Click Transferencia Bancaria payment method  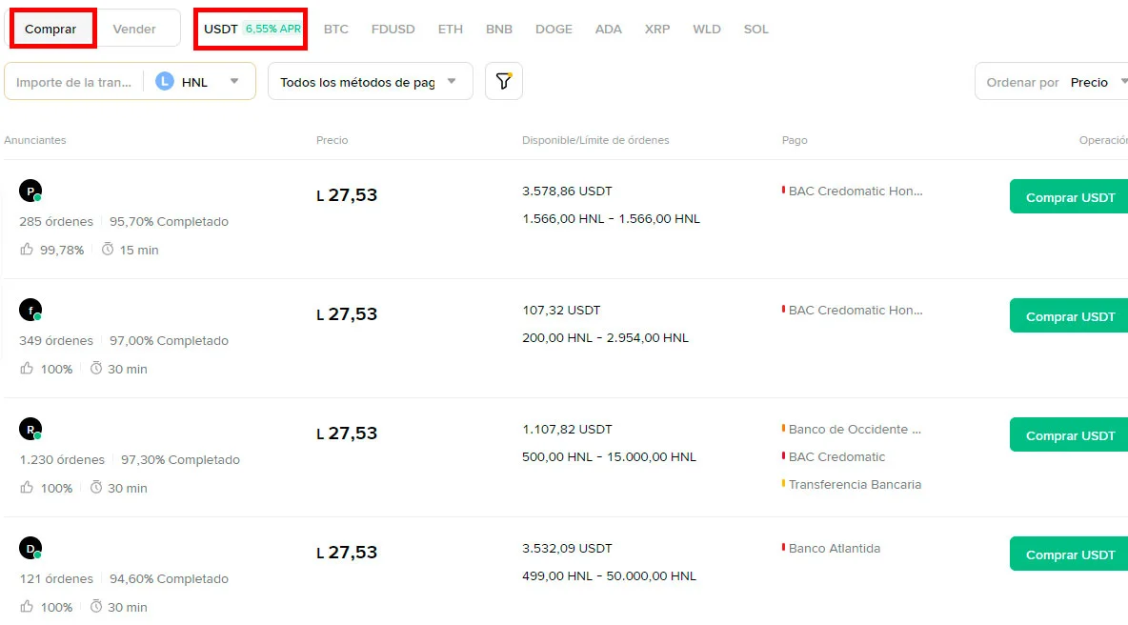coord(854,484)
